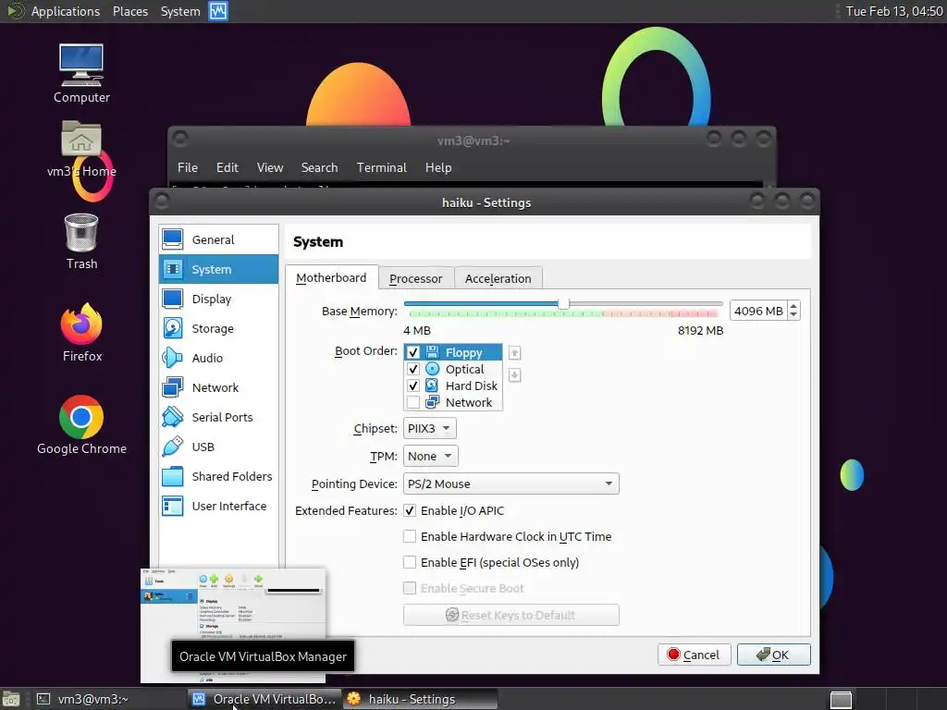Select Hard Disk icon in boot order
Viewport: 947px width, 710px height.
[433, 386]
